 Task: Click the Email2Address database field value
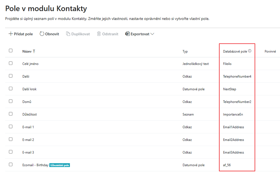[234, 140]
